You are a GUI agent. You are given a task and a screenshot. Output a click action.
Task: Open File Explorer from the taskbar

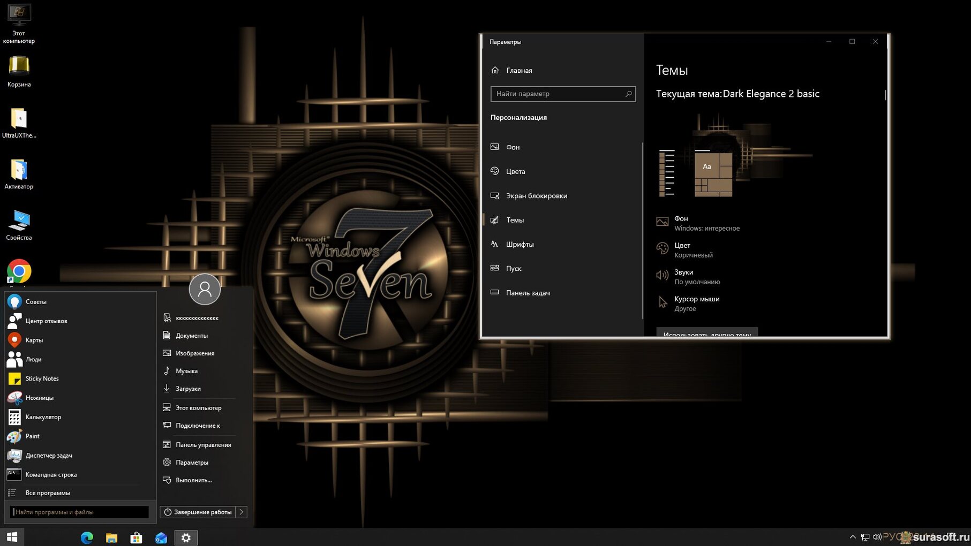[x=111, y=537]
